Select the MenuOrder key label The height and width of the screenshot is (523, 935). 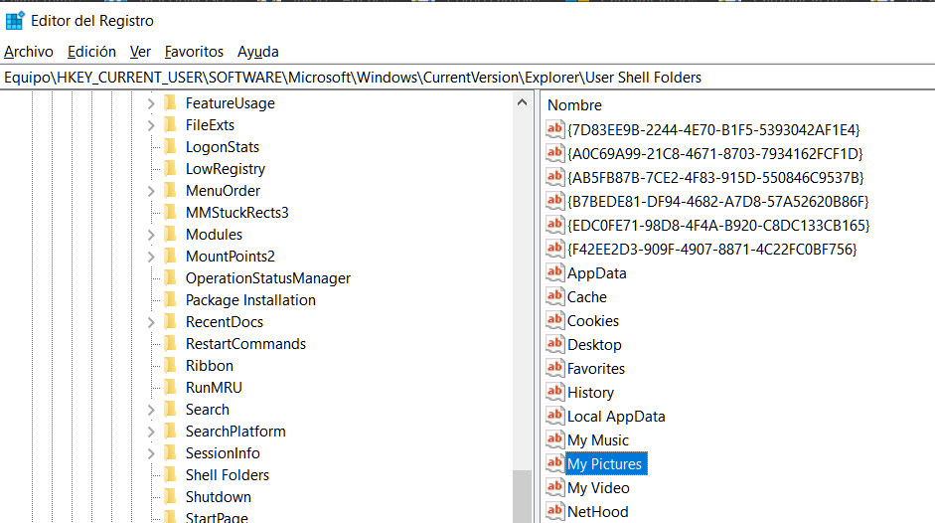point(223,191)
